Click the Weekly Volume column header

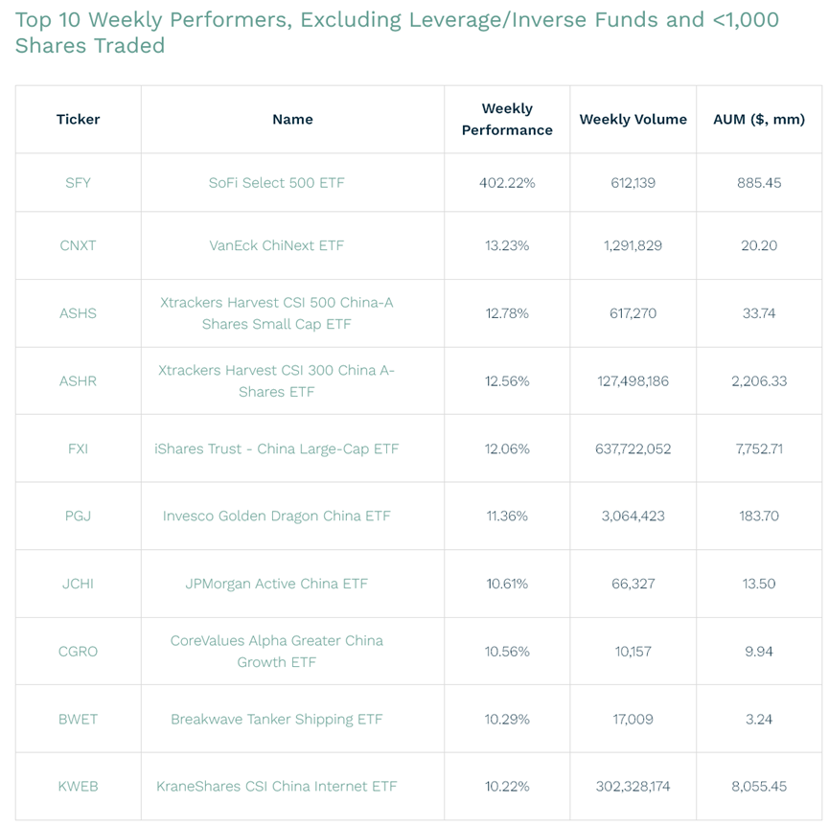[633, 119]
